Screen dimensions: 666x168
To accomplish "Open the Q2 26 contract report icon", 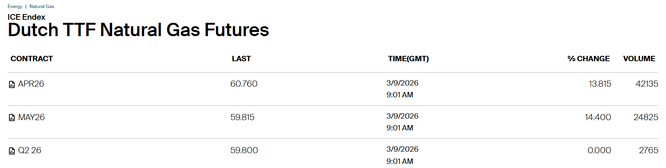I will tap(12, 151).
